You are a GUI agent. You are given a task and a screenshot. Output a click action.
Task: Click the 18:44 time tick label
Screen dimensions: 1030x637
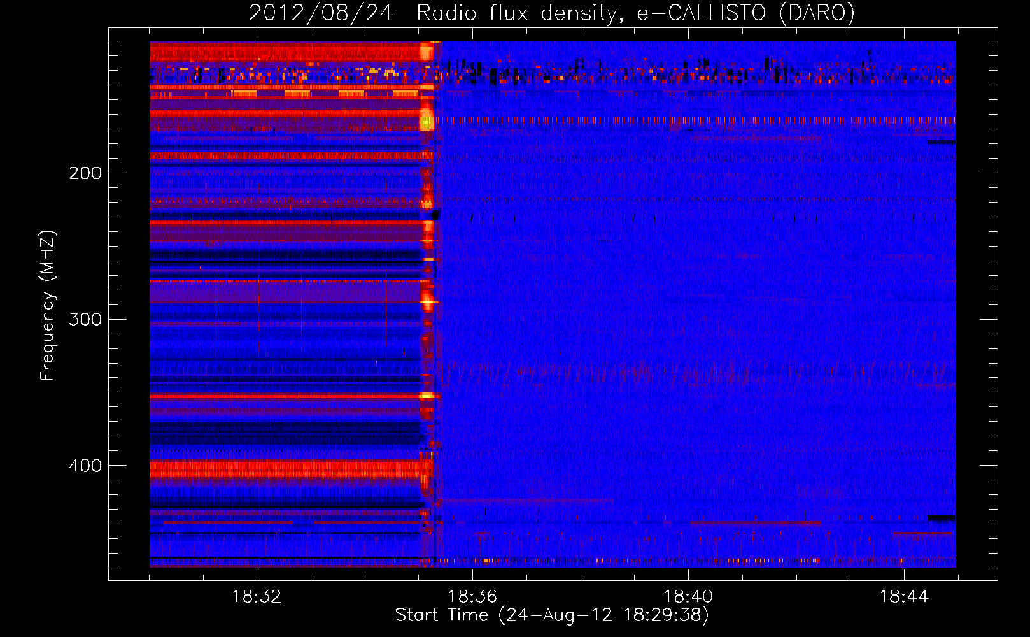click(904, 596)
